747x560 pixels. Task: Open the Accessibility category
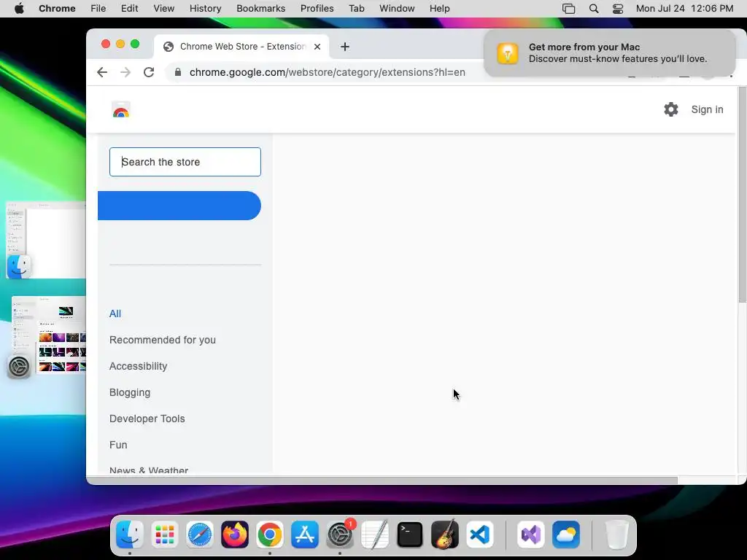click(x=138, y=366)
